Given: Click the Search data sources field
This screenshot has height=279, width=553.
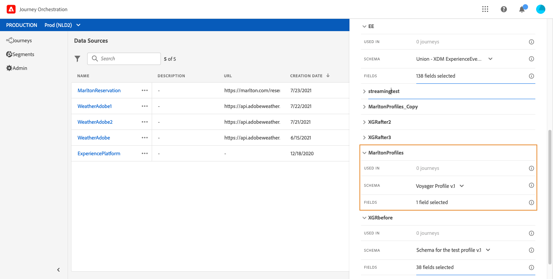Looking at the screenshot, I should 124,59.
